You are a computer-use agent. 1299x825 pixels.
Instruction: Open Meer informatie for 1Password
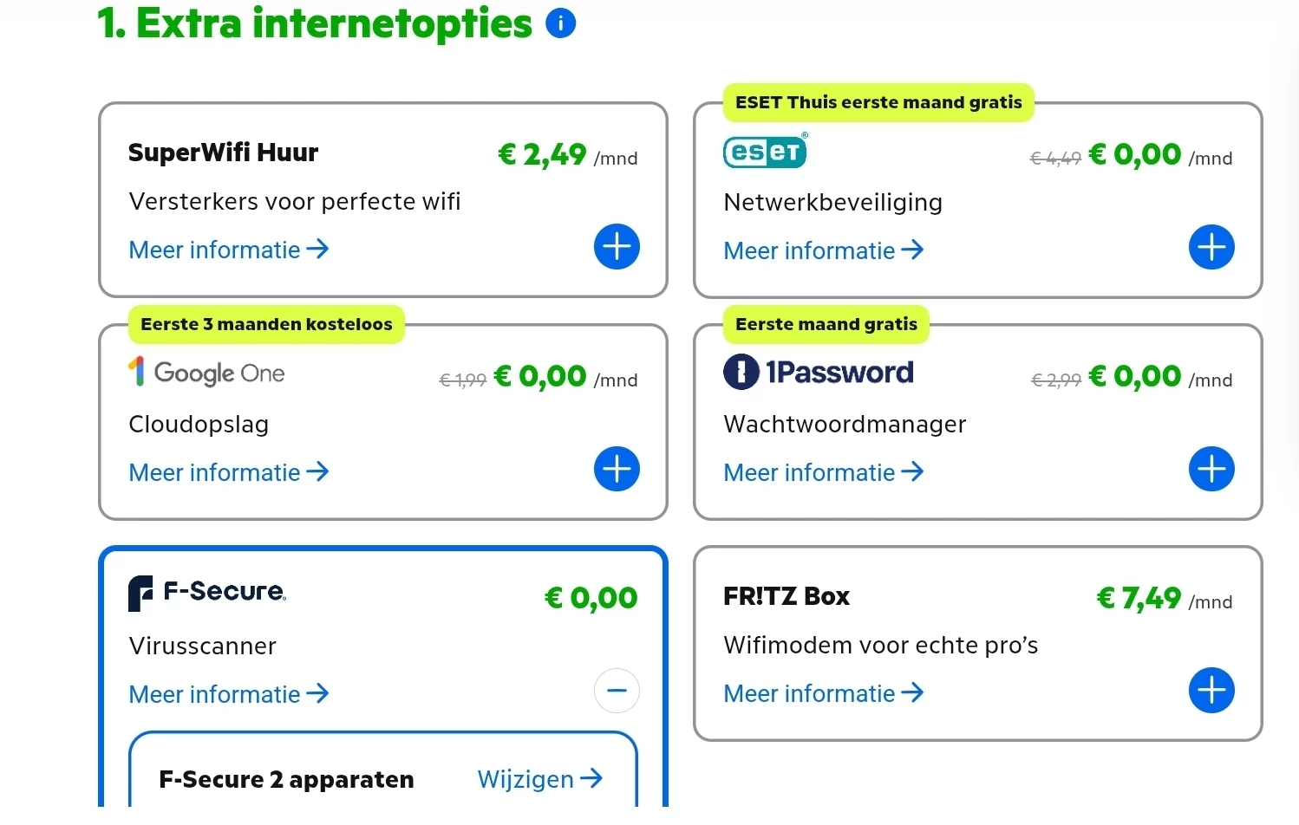[x=824, y=472]
